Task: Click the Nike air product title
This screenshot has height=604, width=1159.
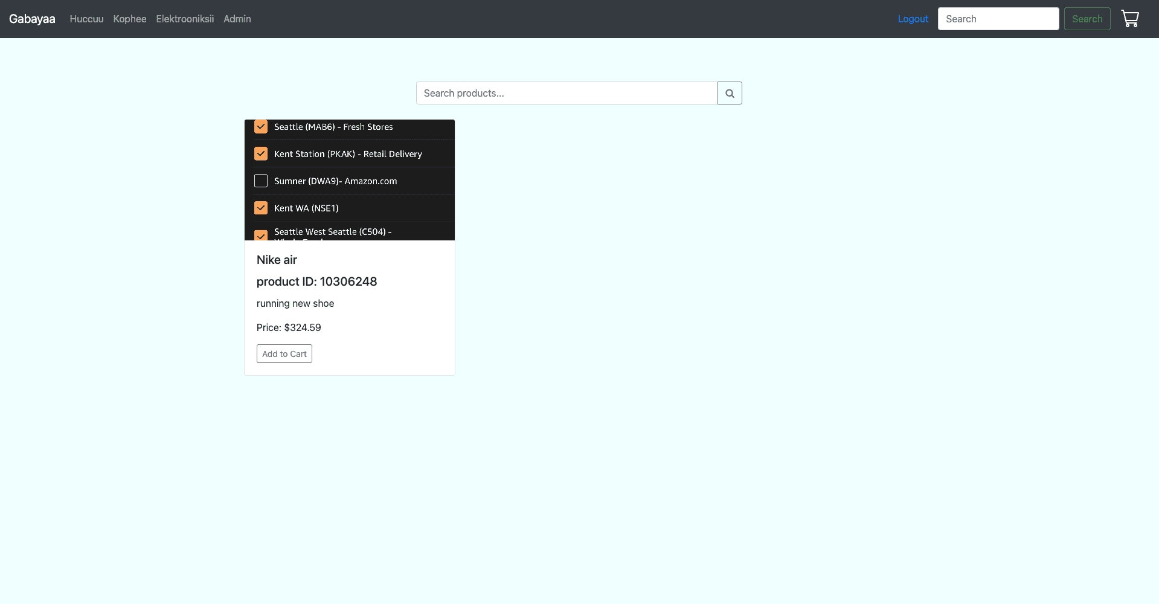Action: 277,260
